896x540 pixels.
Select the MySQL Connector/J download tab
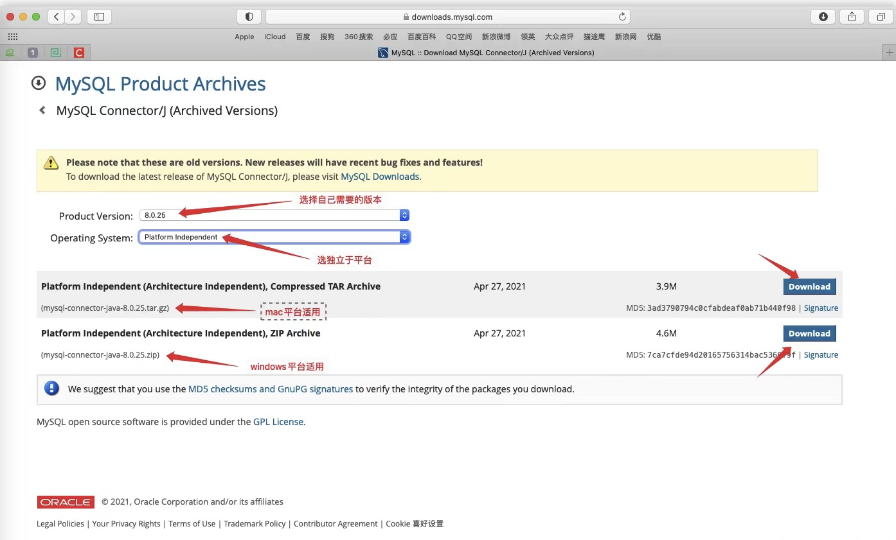click(x=486, y=53)
